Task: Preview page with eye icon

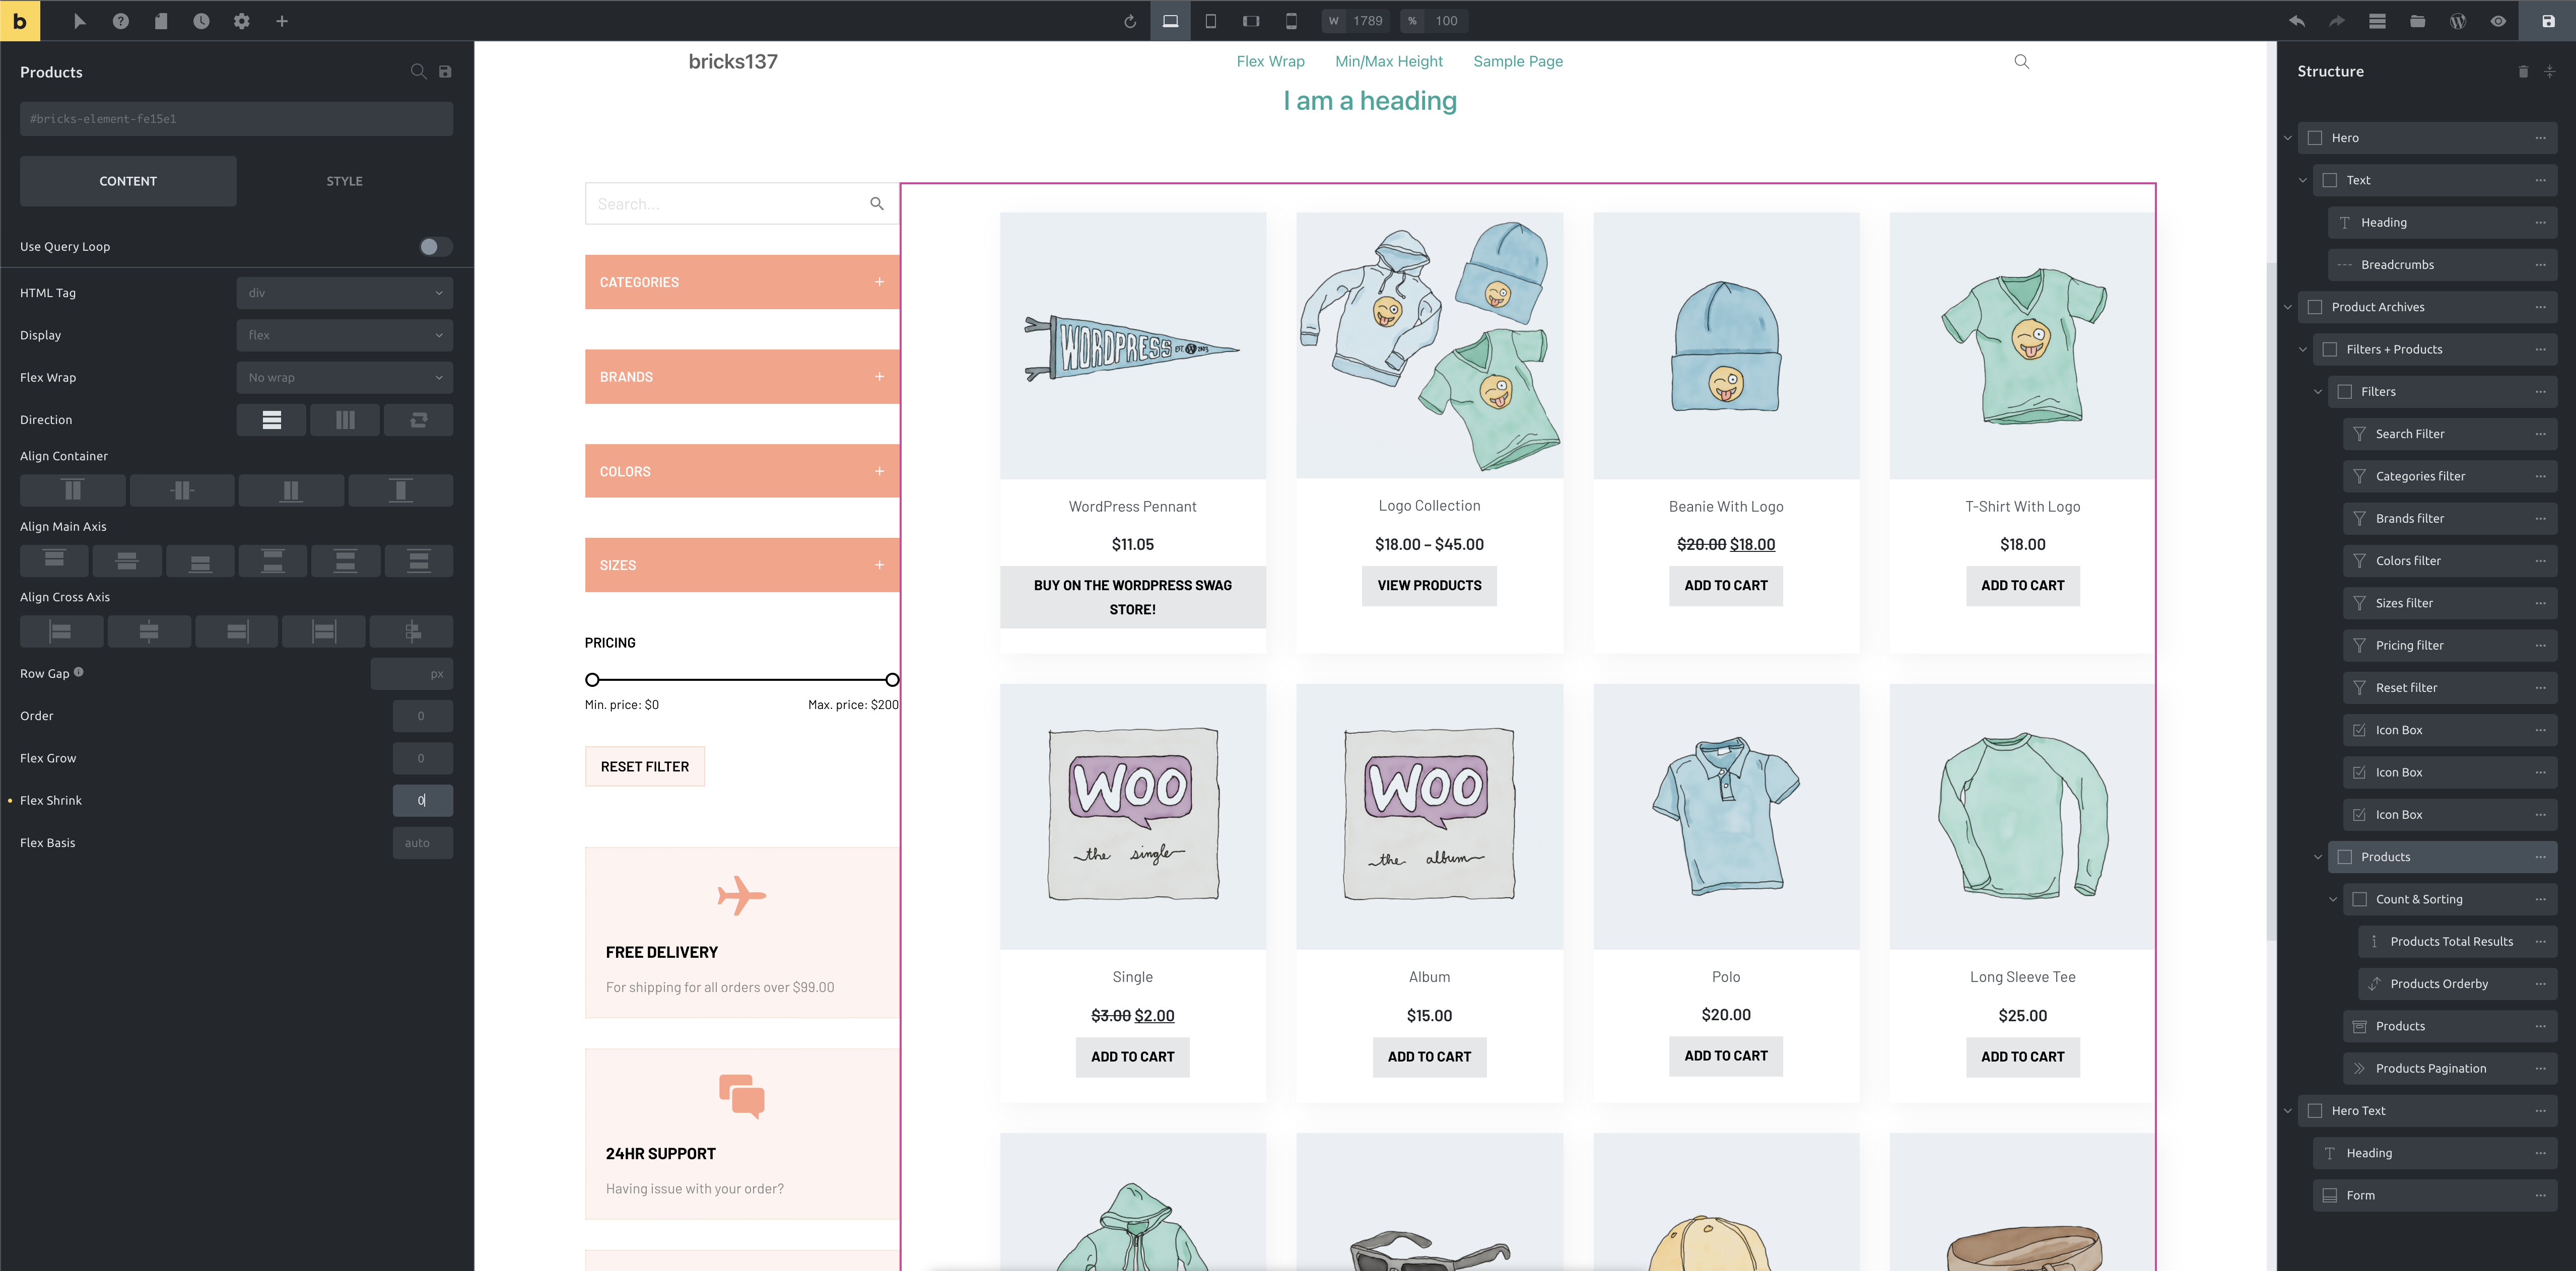Action: pyautogui.click(x=2498, y=21)
